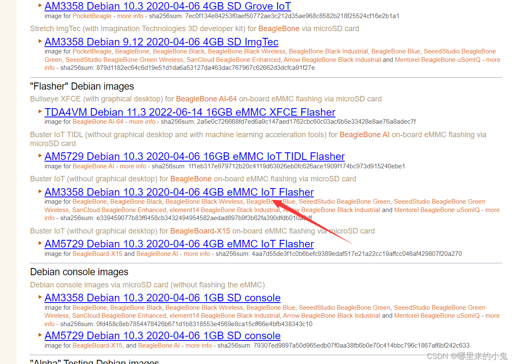Click BeagleBone AI link in Buster IoT TIDL heading
This screenshot has height=364, width=514.
(365, 135)
